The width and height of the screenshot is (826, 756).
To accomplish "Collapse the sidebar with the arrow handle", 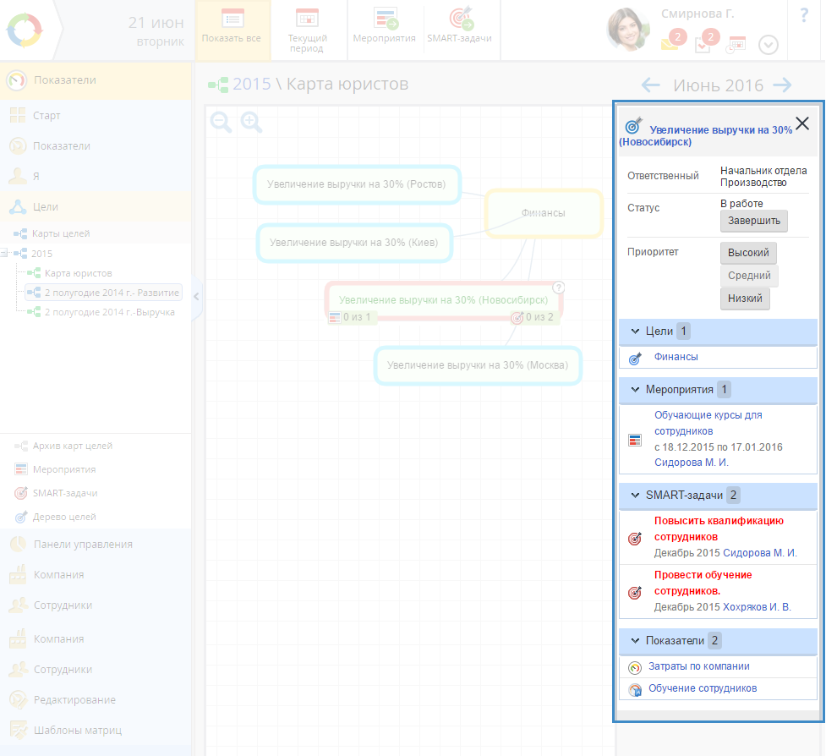I will click(x=196, y=297).
